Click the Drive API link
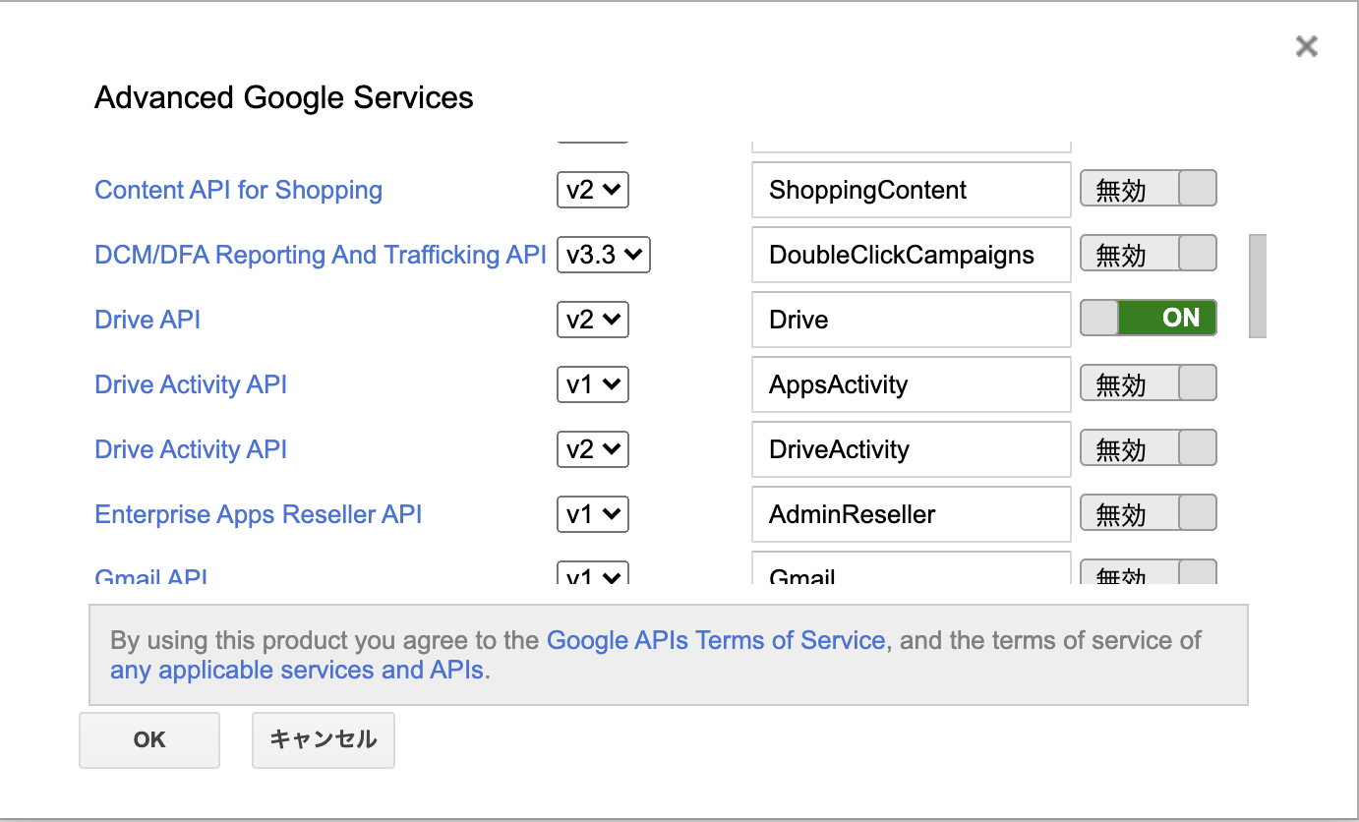Viewport: 1359px width, 822px height. pos(148,320)
